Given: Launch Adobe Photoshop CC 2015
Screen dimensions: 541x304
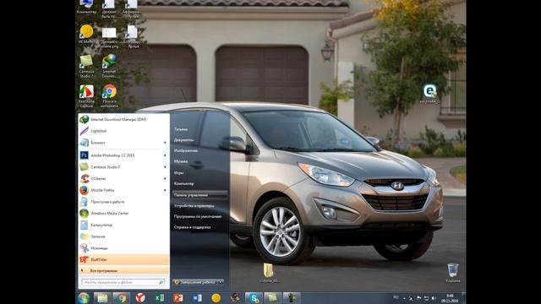Looking at the screenshot, I should tap(124, 155).
